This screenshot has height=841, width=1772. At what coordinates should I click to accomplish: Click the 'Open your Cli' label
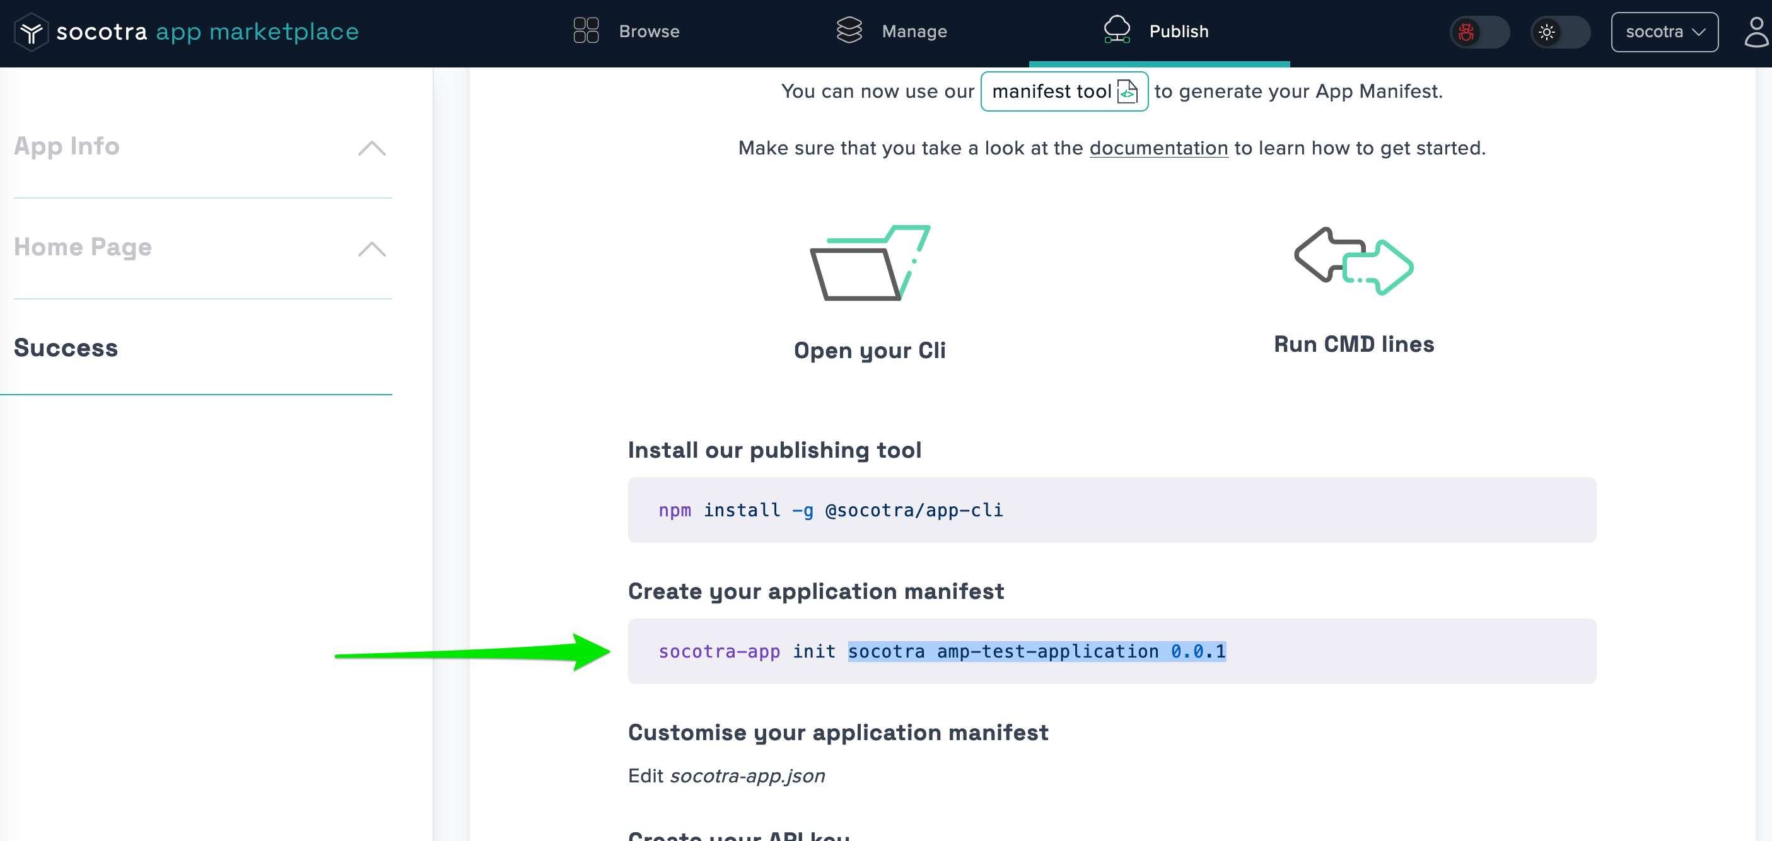870,351
